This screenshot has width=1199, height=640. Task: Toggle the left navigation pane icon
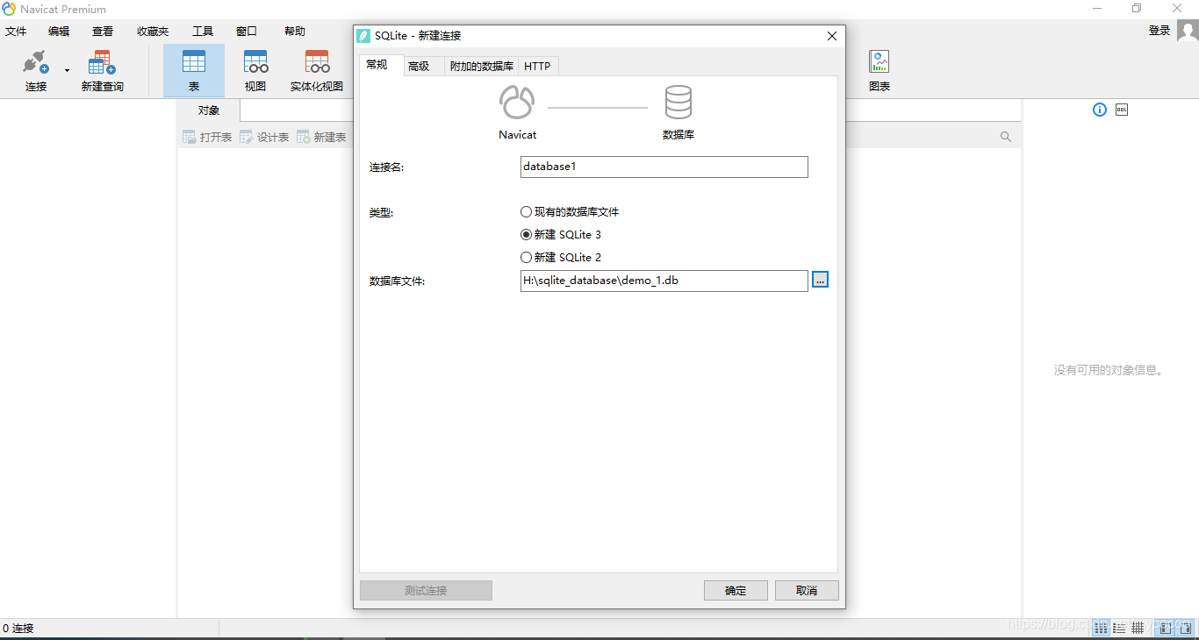(x=1166, y=628)
